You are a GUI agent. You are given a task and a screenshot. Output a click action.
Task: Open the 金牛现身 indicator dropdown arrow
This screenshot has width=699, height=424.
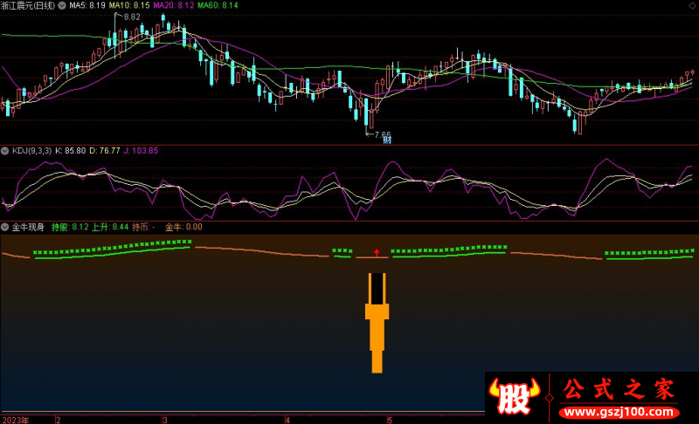click(5, 226)
